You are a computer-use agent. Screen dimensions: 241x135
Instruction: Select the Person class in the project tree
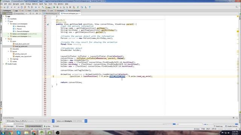point(19,29)
